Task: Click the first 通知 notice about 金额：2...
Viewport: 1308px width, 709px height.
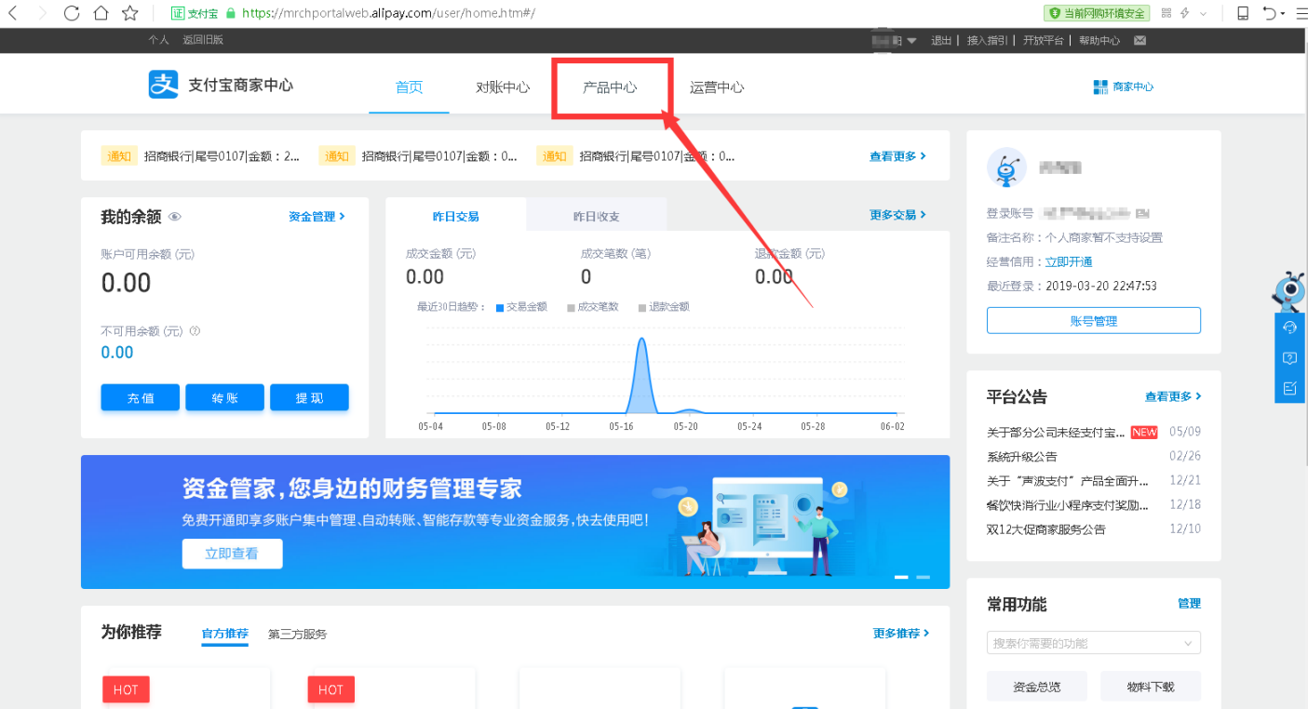Action: tap(201, 156)
